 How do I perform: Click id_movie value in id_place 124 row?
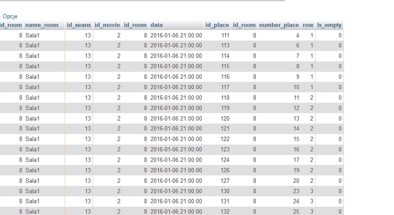point(119,160)
